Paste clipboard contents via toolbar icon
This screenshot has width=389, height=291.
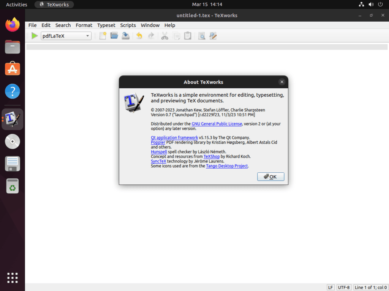188,36
